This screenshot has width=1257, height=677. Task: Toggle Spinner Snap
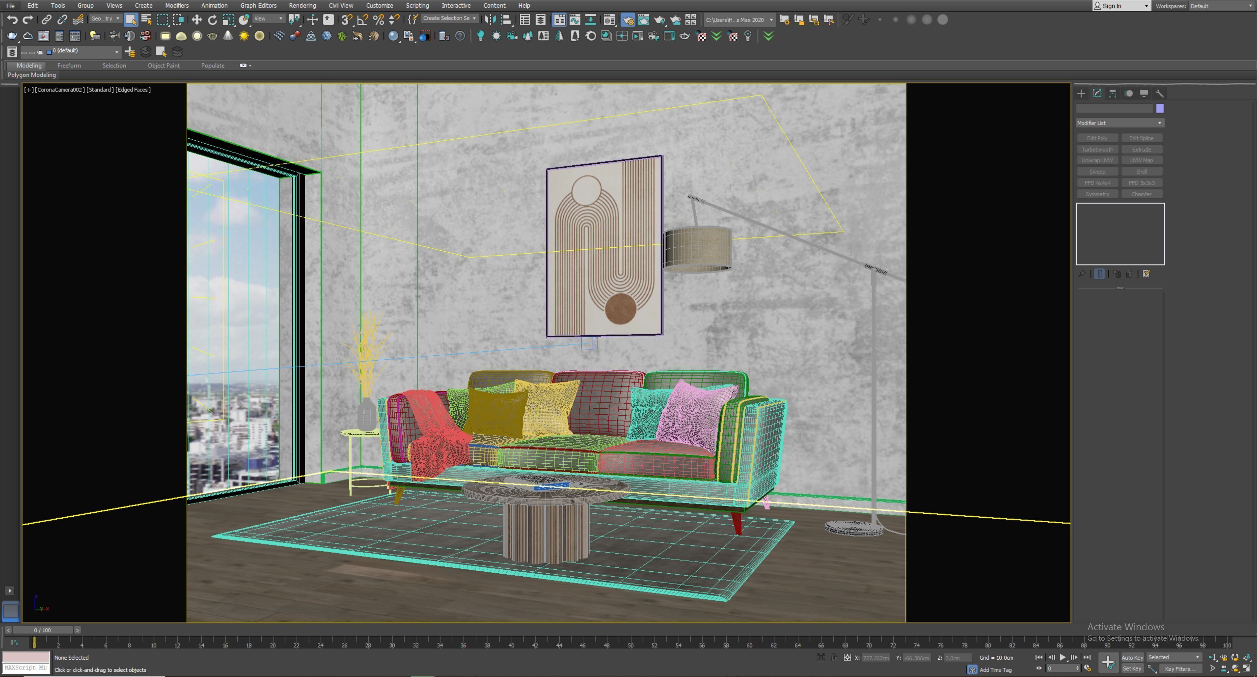tap(394, 20)
